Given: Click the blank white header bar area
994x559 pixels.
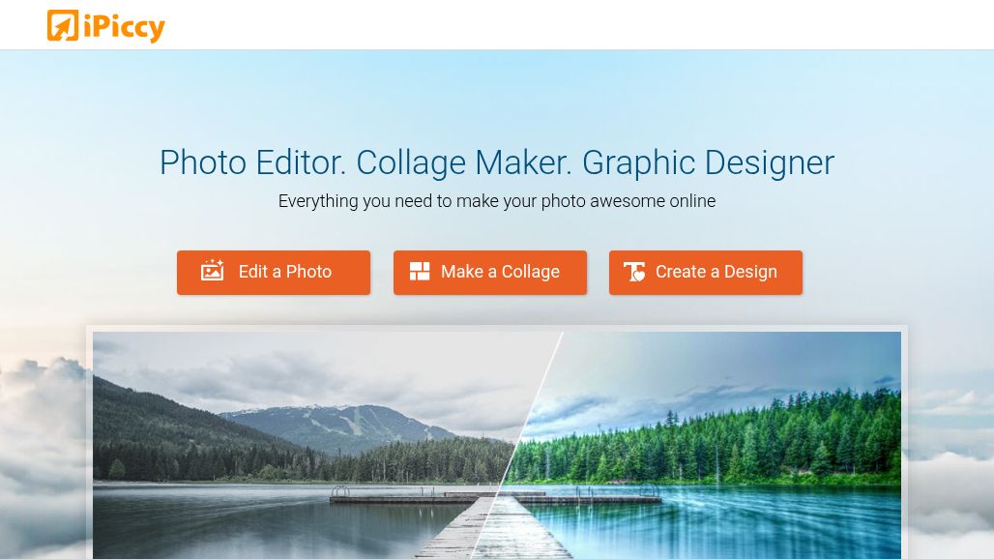Looking at the screenshot, I should click(x=570, y=25).
